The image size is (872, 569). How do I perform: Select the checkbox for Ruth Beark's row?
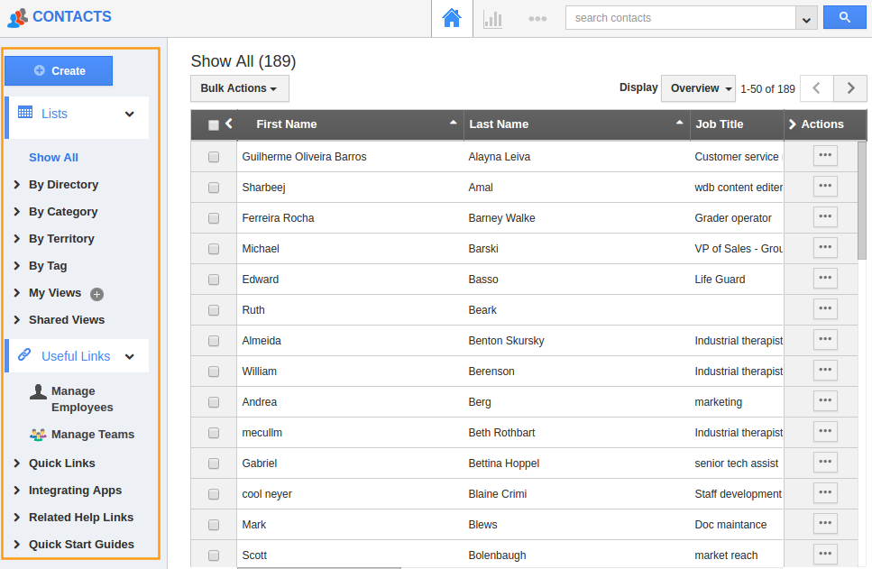pyautogui.click(x=213, y=308)
